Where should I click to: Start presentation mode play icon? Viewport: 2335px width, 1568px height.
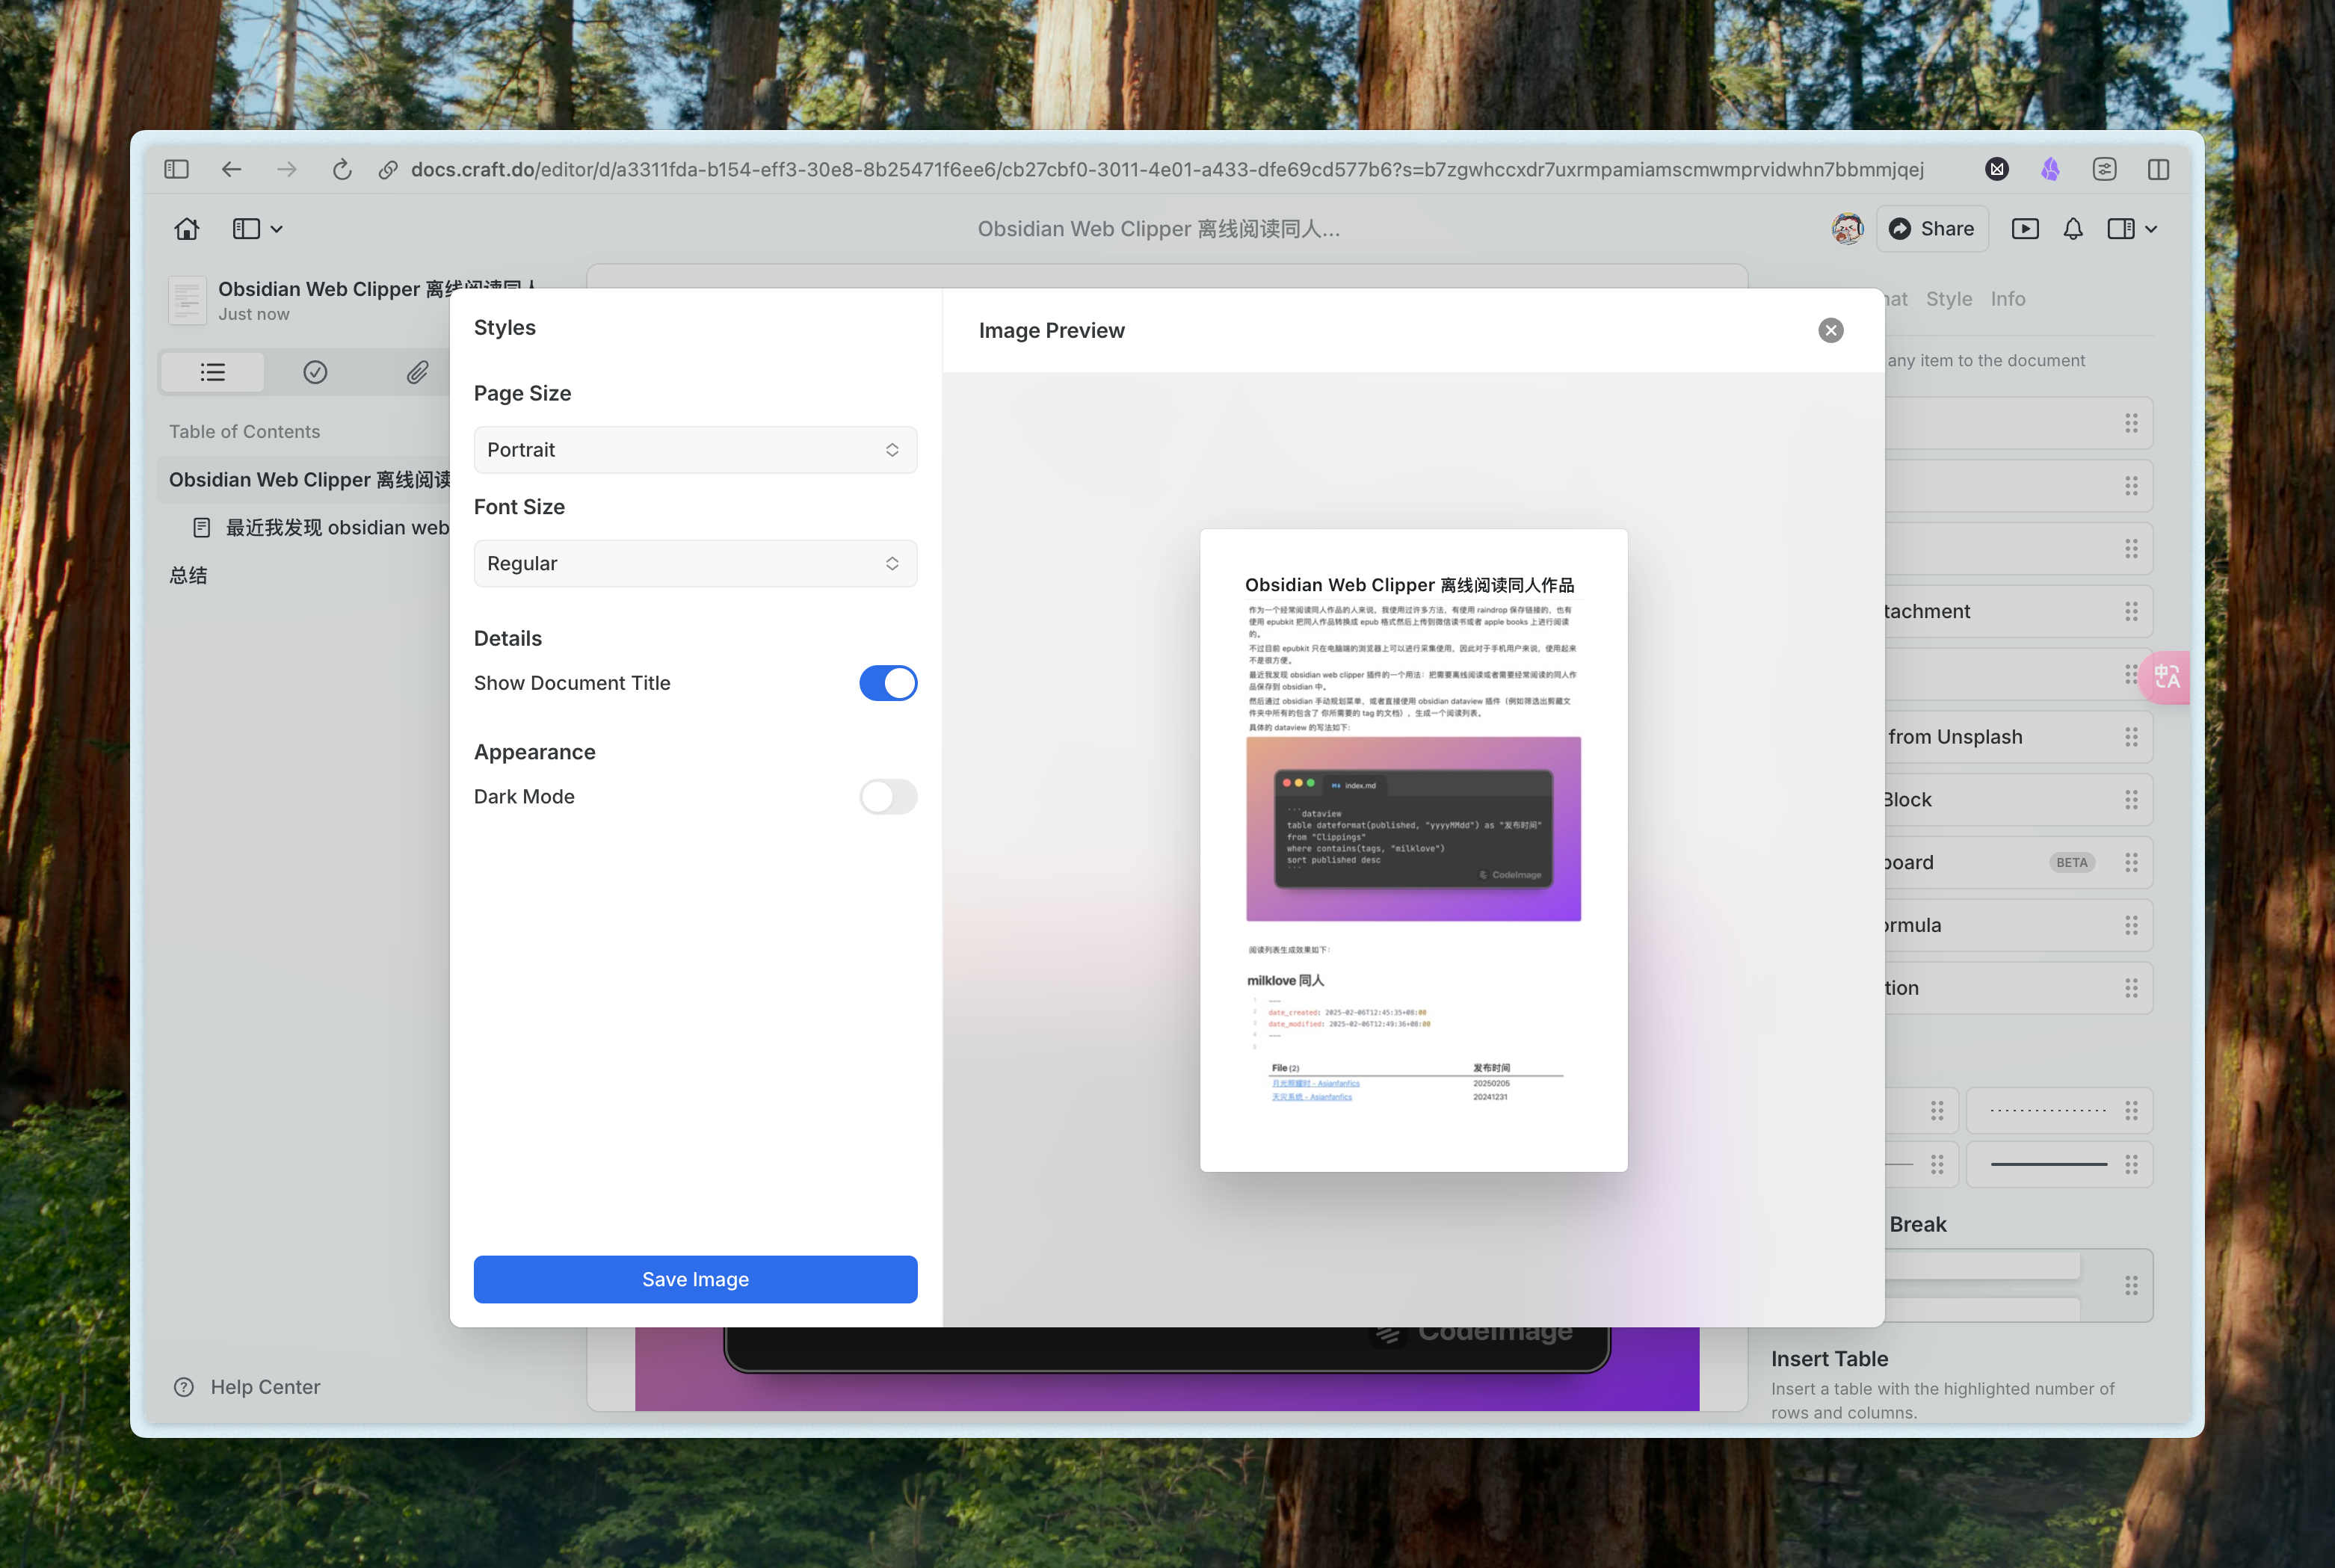(2025, 229)
